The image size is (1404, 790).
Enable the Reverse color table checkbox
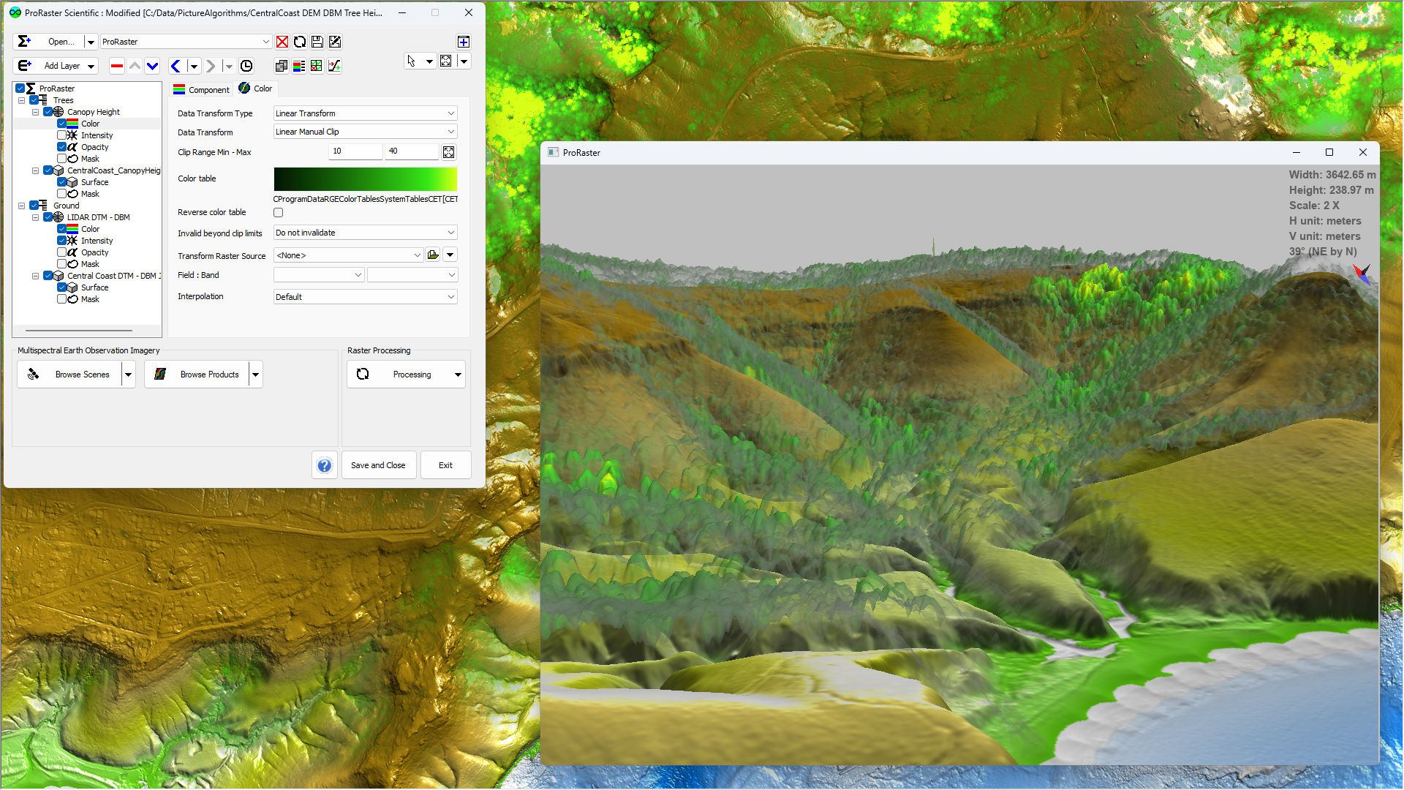[x=278, y=212]
